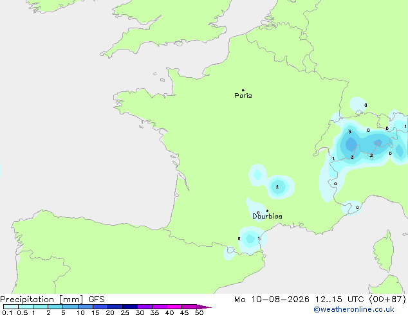Click the 50 mm legend arrow tip
Image resolution: width=408 pixels, height=315 pixels.
click(204, 307)
